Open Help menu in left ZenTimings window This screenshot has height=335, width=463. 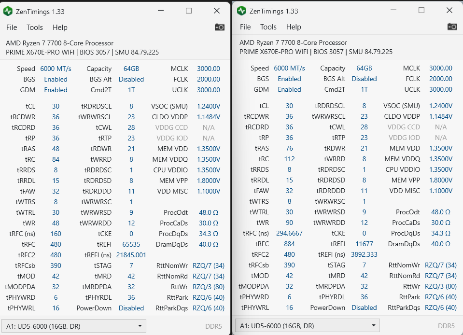click(x=60, y=28)
